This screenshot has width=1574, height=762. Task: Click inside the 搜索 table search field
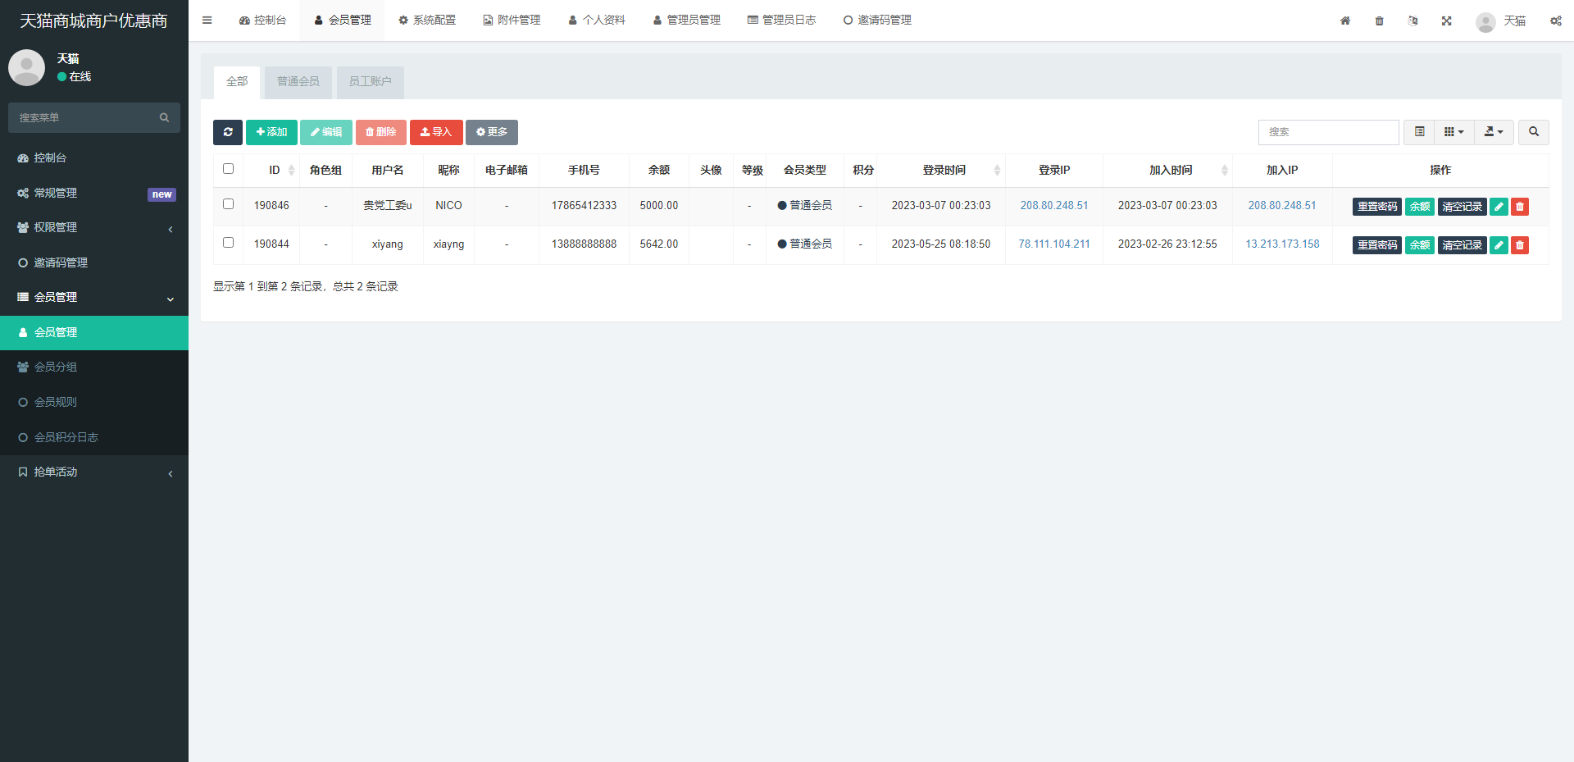[1328, 132]
